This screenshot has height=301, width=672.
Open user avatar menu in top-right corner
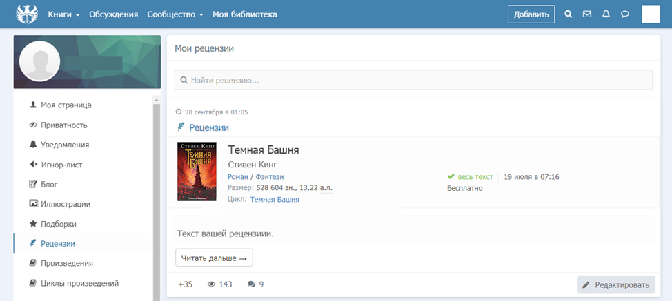[x=651, y=14]
